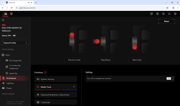Click the scroll-down wheel illustration
Image resolution: width=180 pixels, height=106 pixels.
[141, 39]
